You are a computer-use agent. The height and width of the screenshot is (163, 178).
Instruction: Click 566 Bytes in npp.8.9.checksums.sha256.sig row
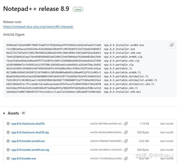point(143,132)
